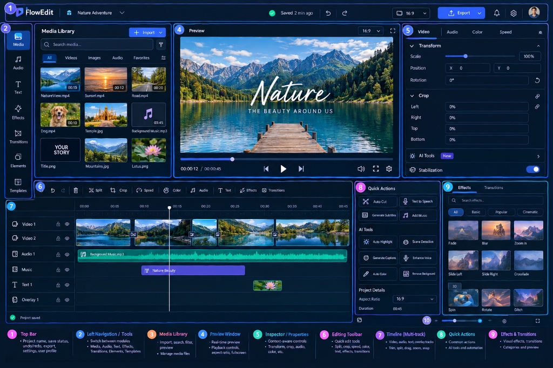The image size is (553, 368).
Task: Select the Glitch effect thumbnail
Action: point(528,298)
